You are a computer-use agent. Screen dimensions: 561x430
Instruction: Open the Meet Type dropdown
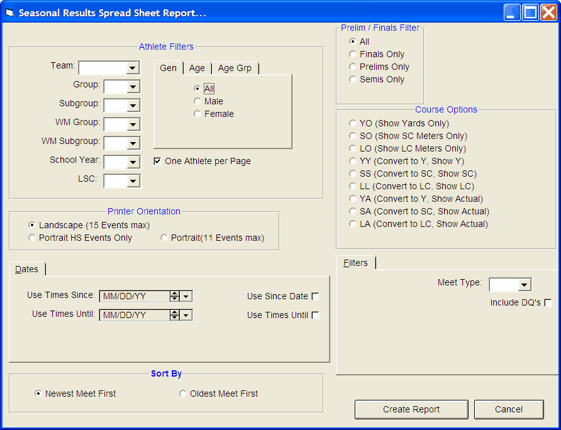525,285
